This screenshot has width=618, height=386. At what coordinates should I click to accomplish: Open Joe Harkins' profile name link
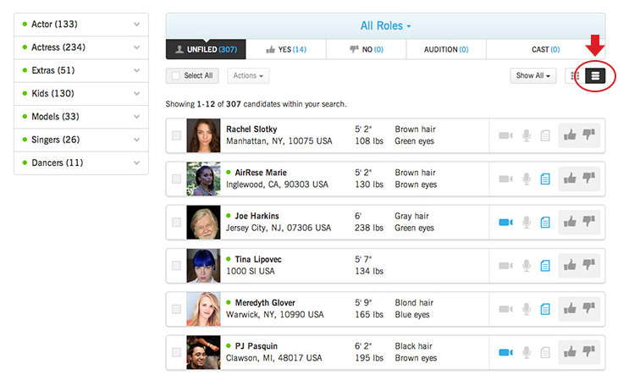click(257, 216)
